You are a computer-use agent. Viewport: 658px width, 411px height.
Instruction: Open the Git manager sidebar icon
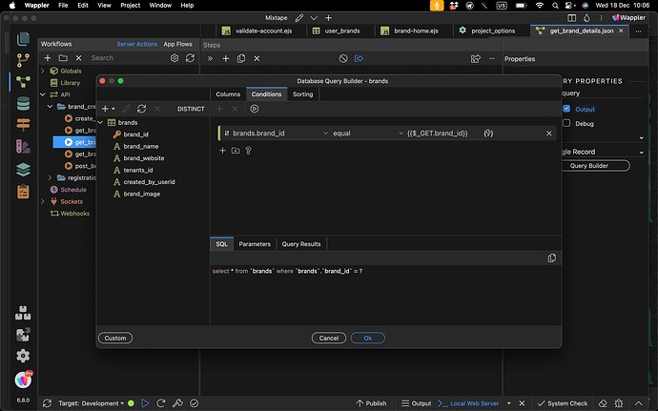[x=23, y=60]
